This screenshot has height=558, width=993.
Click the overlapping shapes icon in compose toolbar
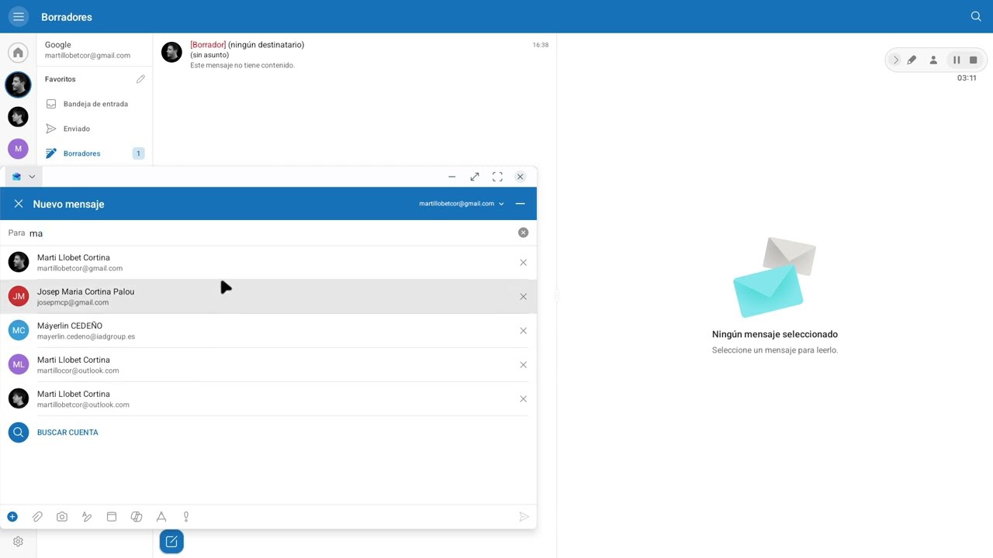[x=137, y=517]
